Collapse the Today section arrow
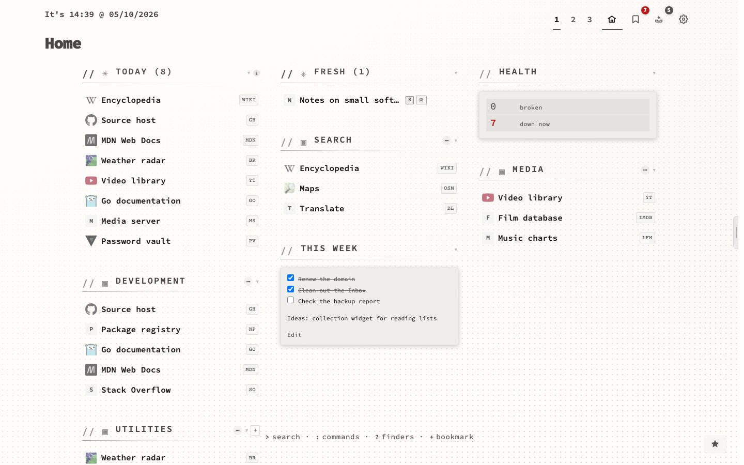The image size is (744, 465). pyautogui.click(x=249, y=73)
